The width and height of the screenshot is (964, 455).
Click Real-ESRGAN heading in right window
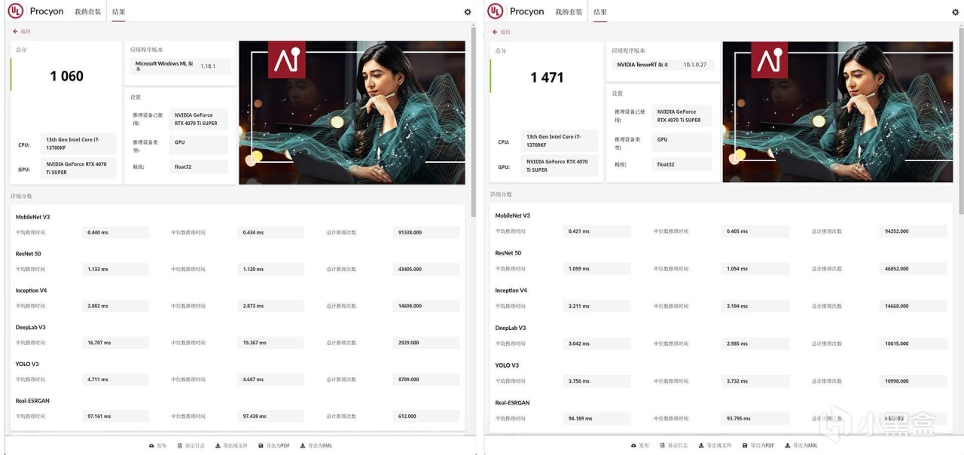coord(512,402)
